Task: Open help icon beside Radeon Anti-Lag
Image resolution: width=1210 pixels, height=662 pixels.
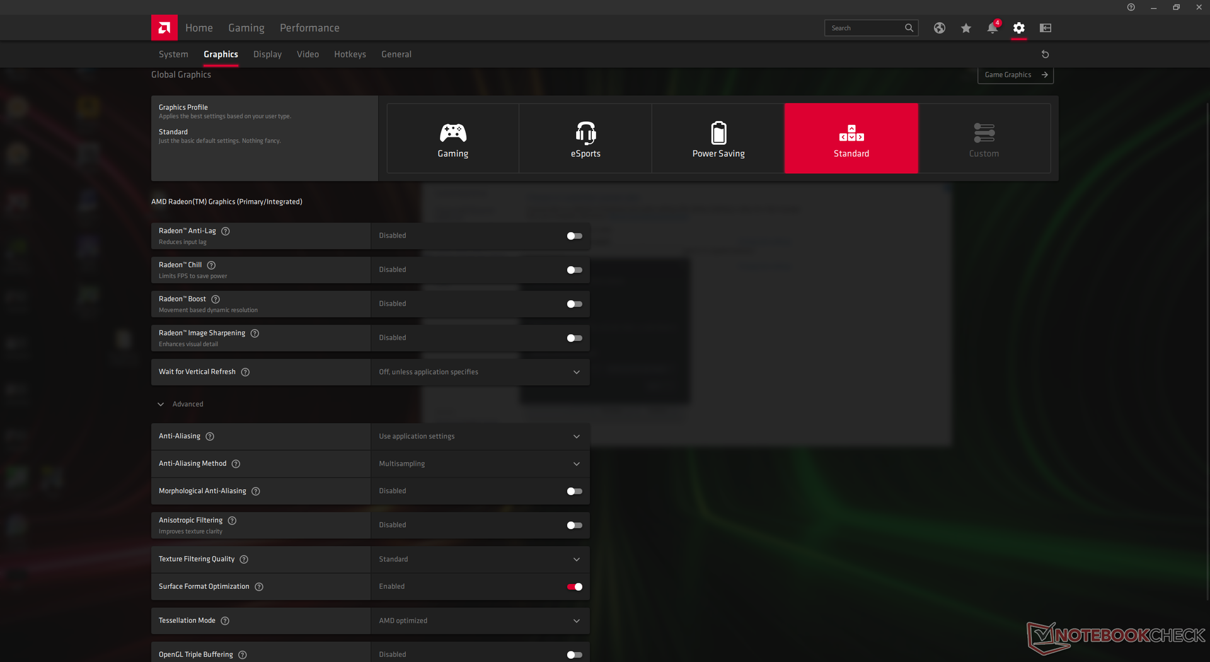Action: coord(226,231)
